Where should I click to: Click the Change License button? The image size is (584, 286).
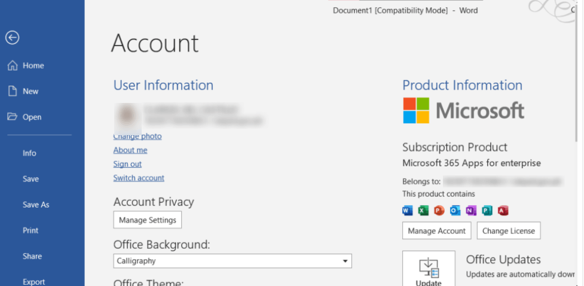[509, 231]
